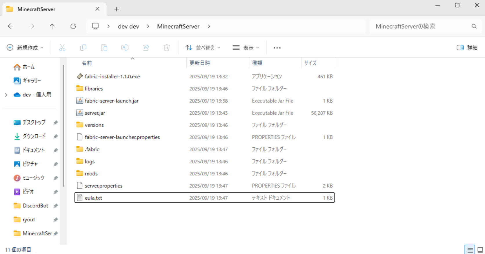Image resolution: width=485 pixels, height=254 pixels.
Task: Click the MinecraftServerの検索 search box
Action: (x=422, y=26)
